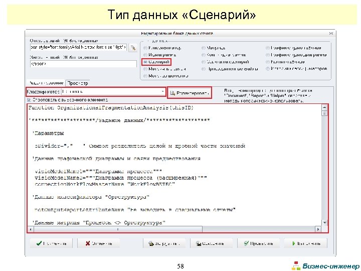This screenshot has height=271, width=361.
Task: Select the Матрица-шахматка radio button
Action: tap(145, 76)
